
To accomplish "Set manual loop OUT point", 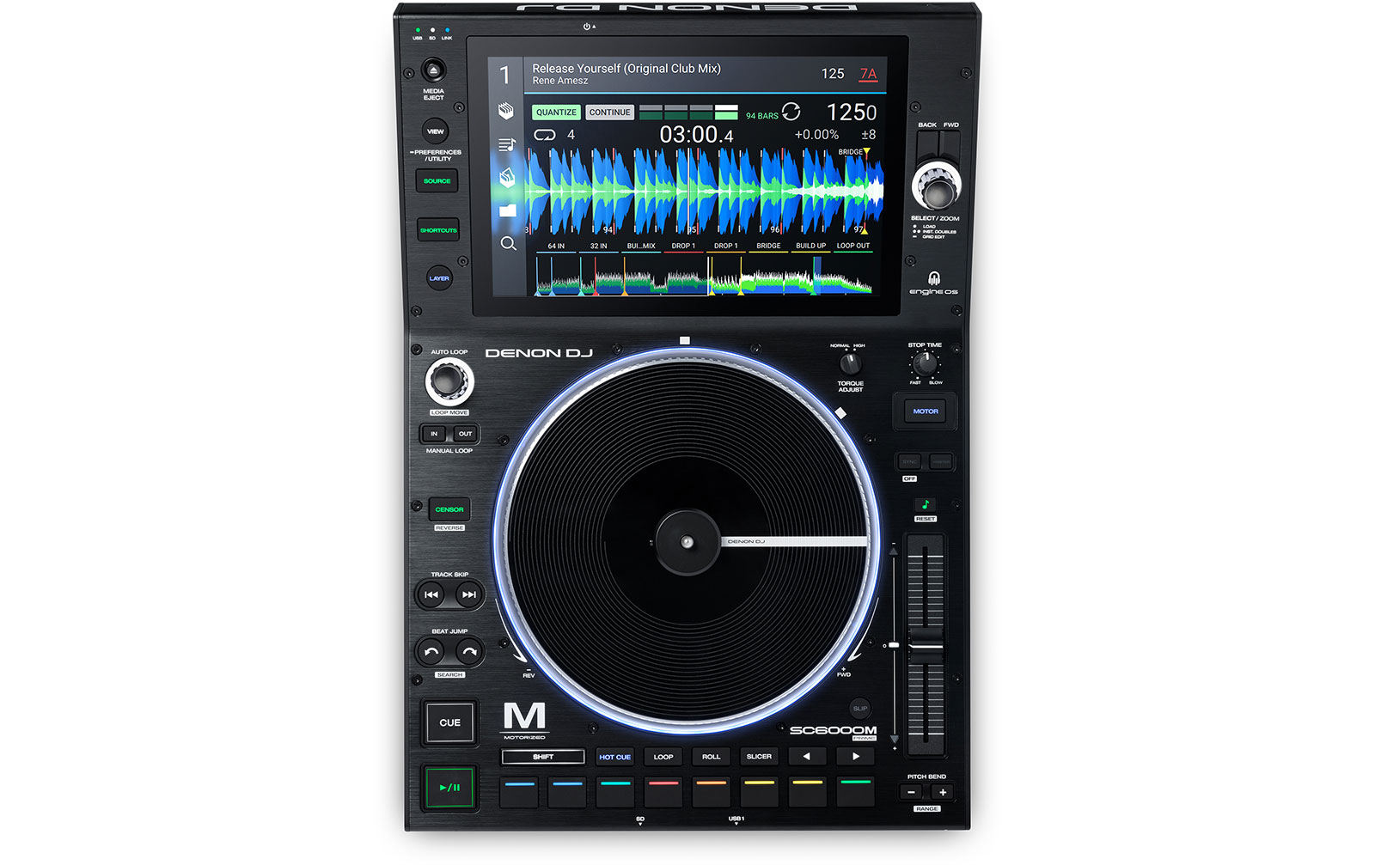I will point(465,434).
